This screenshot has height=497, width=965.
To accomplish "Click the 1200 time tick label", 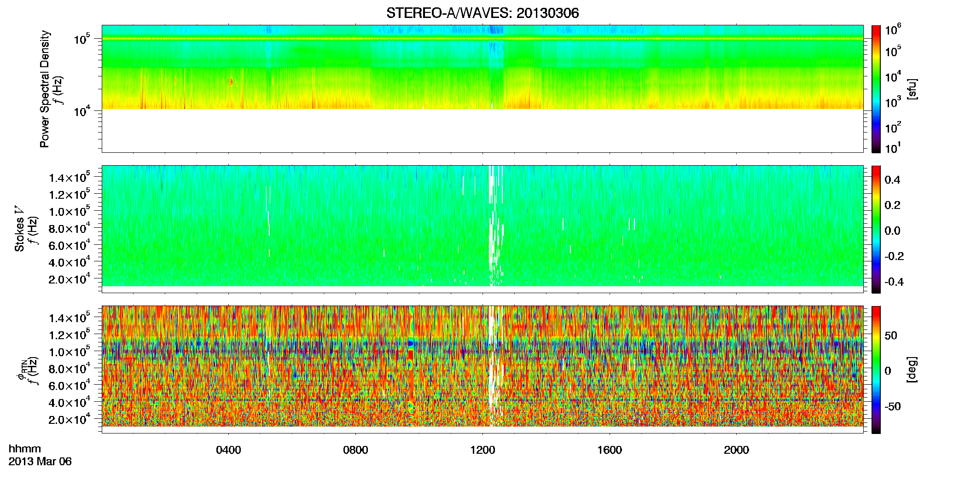I will click(x=482, y=450).
